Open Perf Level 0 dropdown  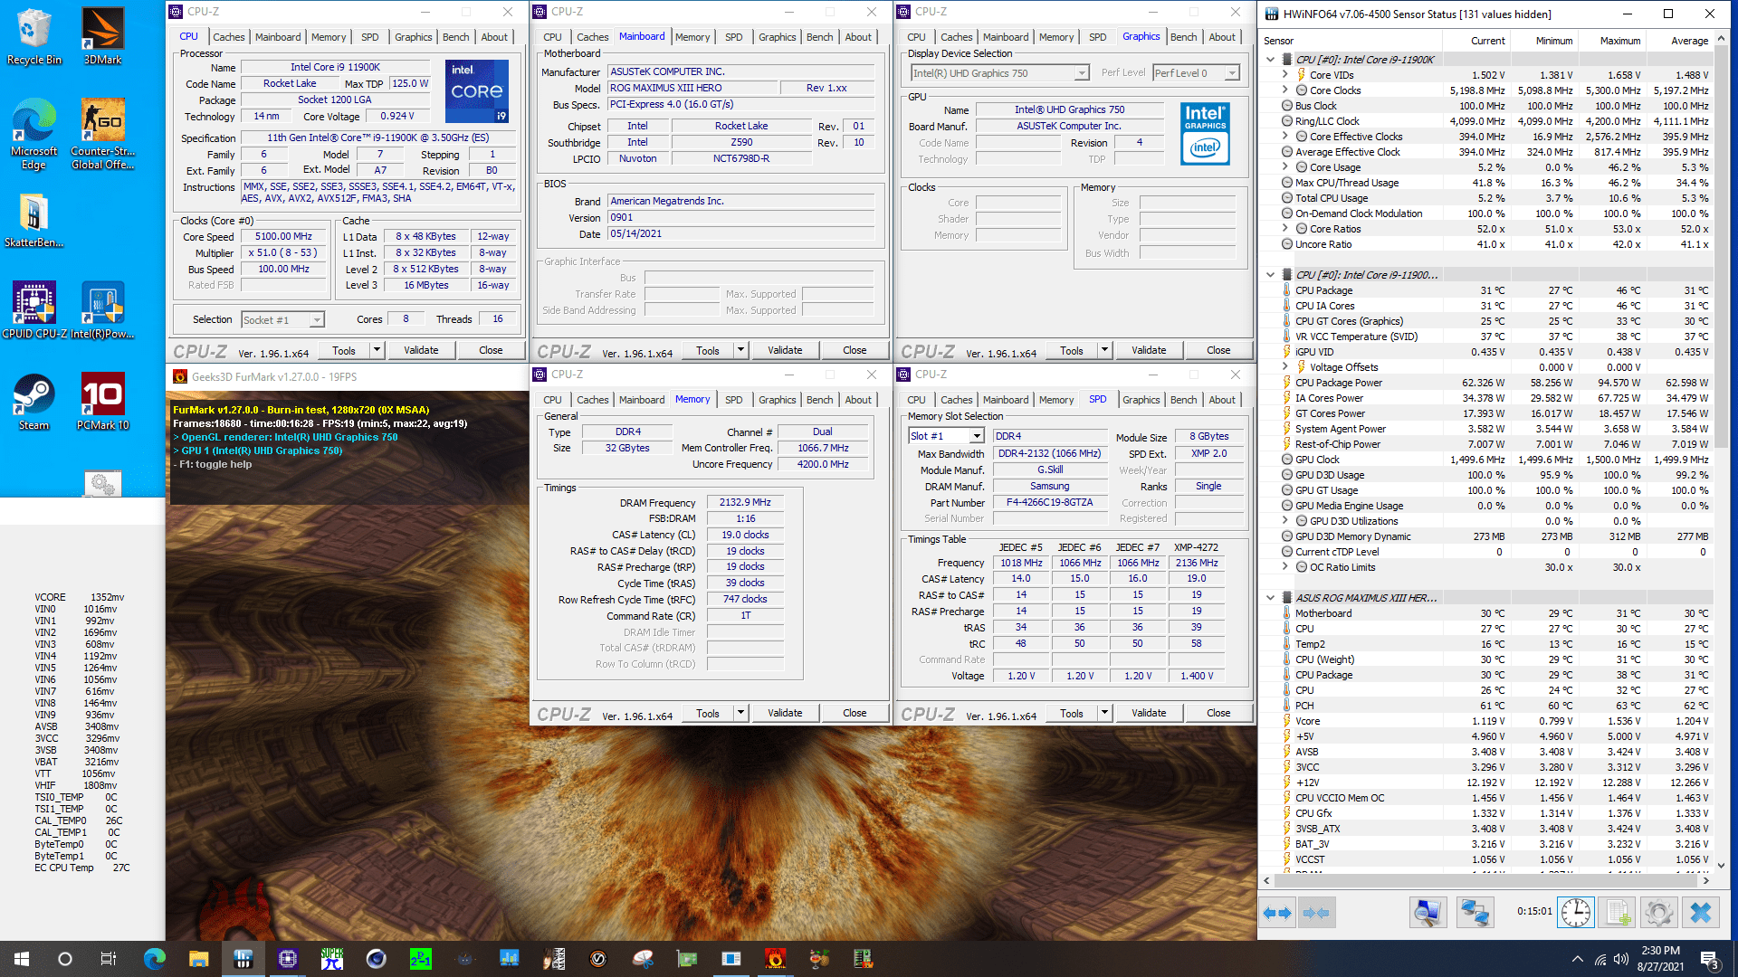tap(1196, 73)
